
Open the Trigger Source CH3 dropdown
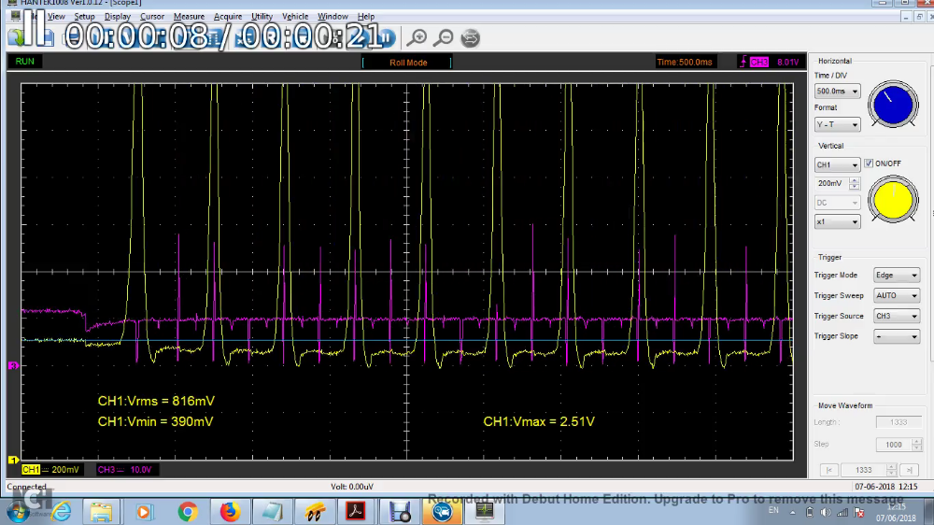(896, 317)
